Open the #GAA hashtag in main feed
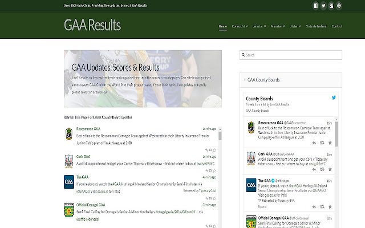 pyautogui.click(x=116, y=184)
